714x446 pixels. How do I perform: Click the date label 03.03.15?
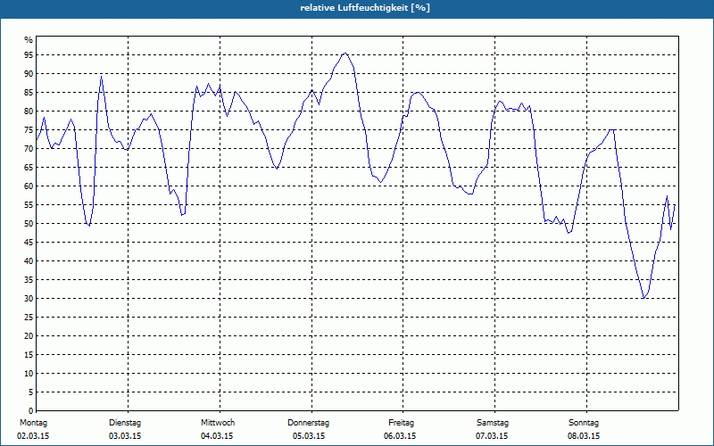[125, 436]
